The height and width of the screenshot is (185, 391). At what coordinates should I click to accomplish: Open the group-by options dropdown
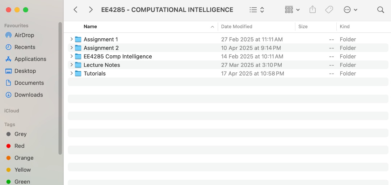(x=292, y=10)
